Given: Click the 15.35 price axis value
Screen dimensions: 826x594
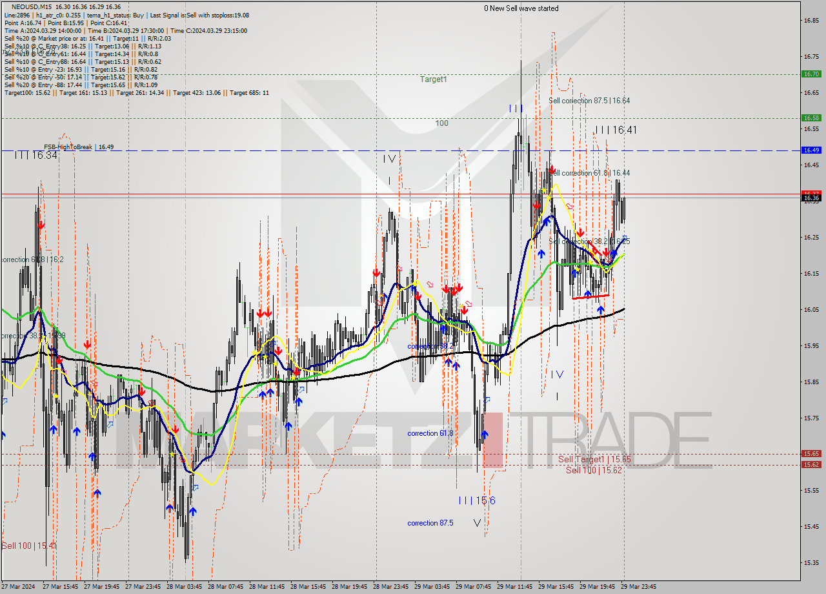Looking at the screenshot, I should coord(811,562).
